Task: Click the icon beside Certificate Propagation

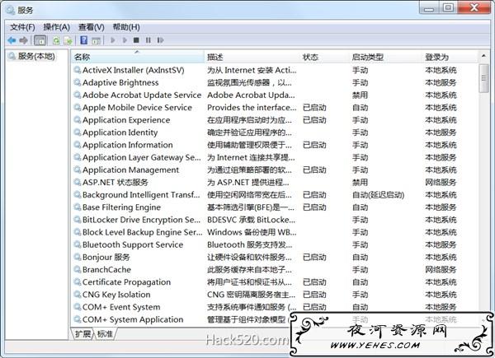Action: pos(77,281)
